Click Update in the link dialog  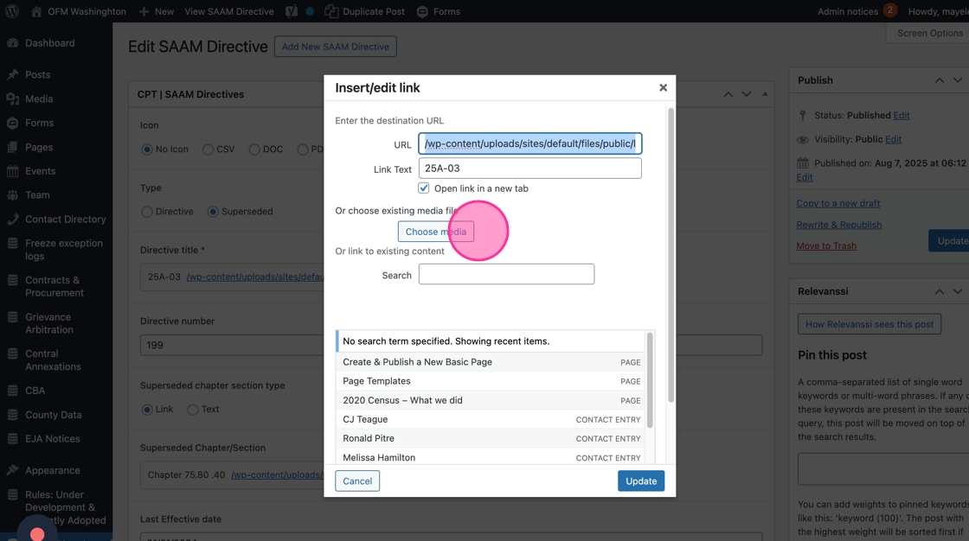pos(641,481)
